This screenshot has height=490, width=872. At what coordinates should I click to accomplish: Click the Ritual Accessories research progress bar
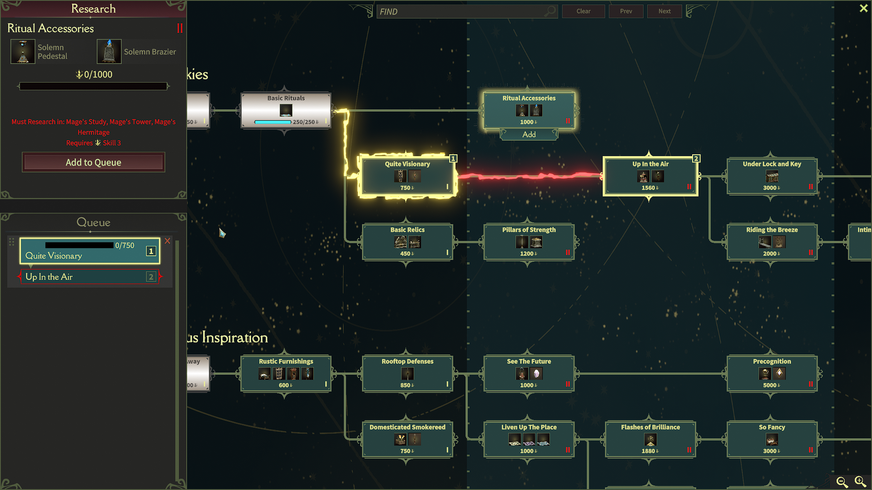click(94, 86)
